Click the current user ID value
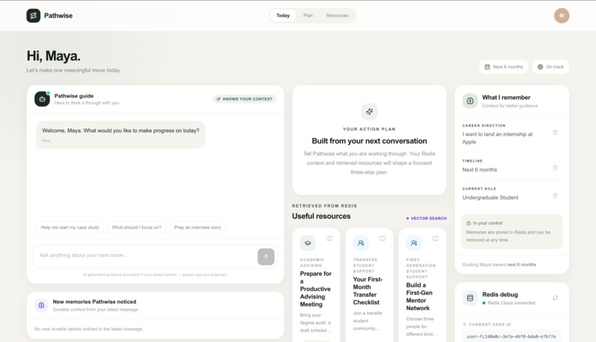Image resolution: width=596 pixels, height=342 pixels. (511, 336)
